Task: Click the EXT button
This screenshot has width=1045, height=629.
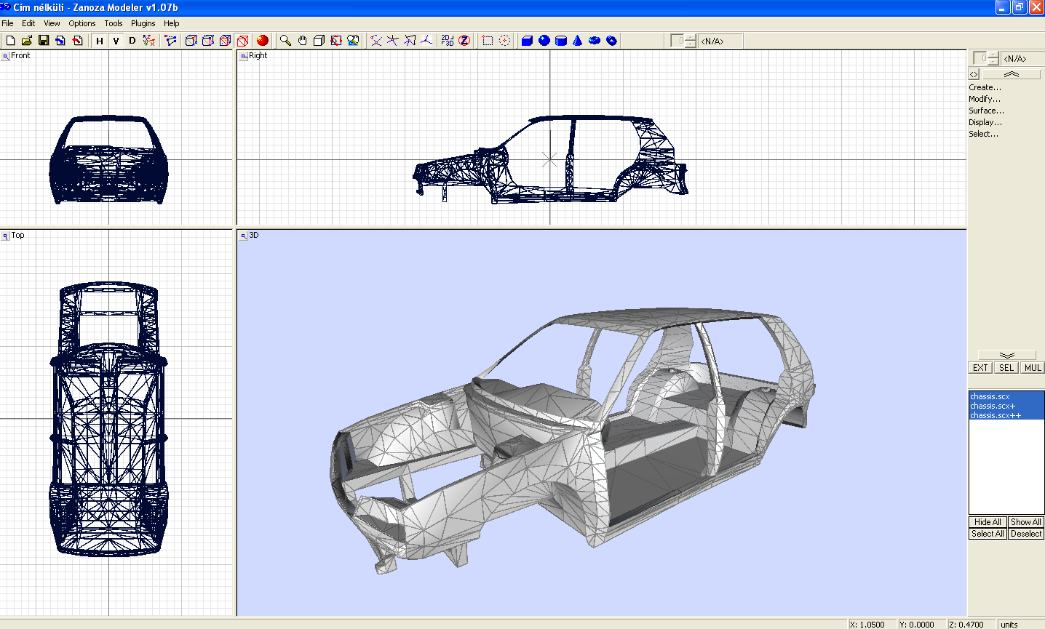Action: coord(980,368)
